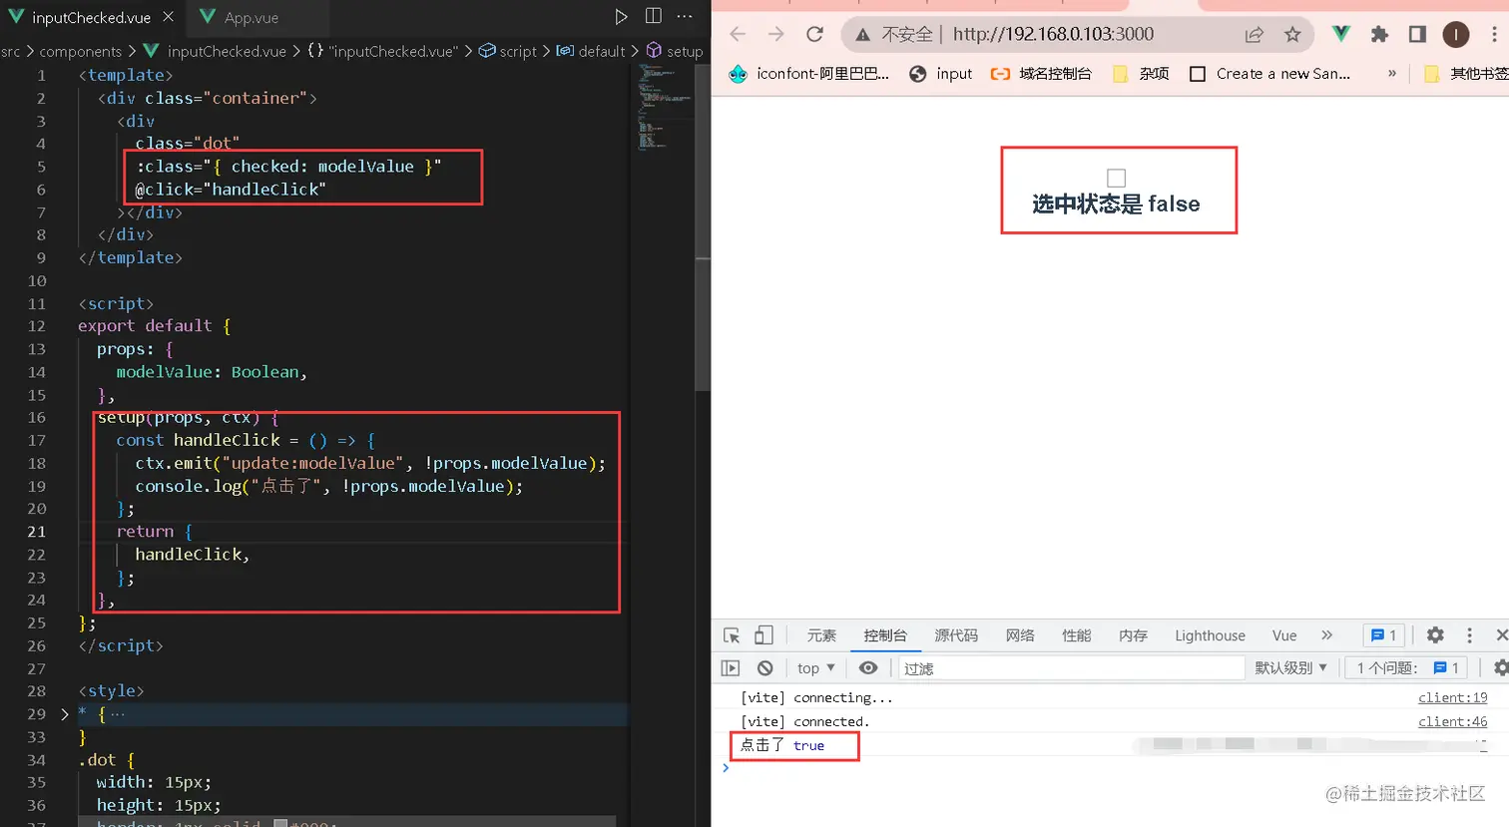Open console settings gear icon
The image size is (1509, 827).
[x=1500, y=668]
